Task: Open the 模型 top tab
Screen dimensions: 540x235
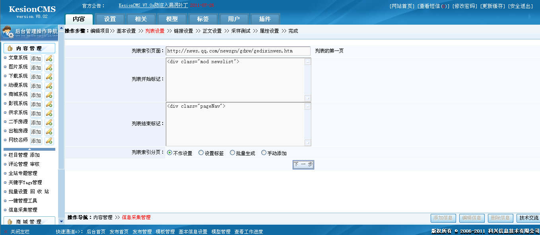Action: (172, 19)
